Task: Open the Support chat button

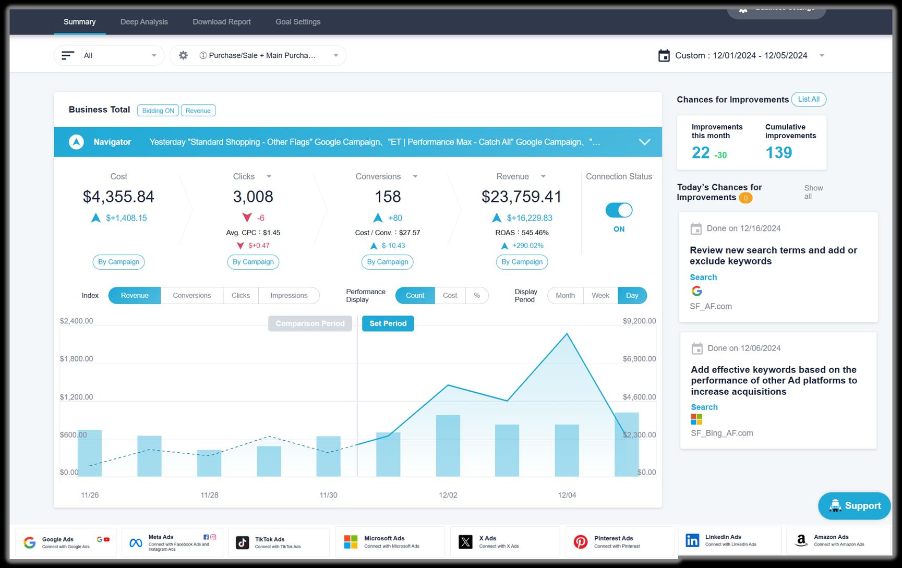Action: coord(854,506)
